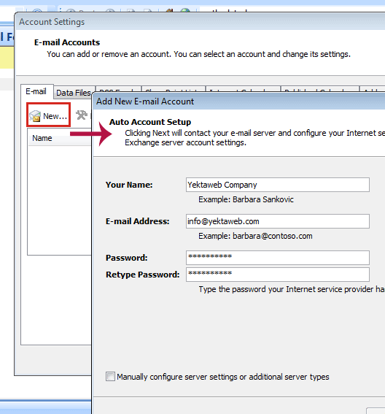Click the New e-mail account envelope icon
The image size is (385, 414).
click(x=35, y=116)
